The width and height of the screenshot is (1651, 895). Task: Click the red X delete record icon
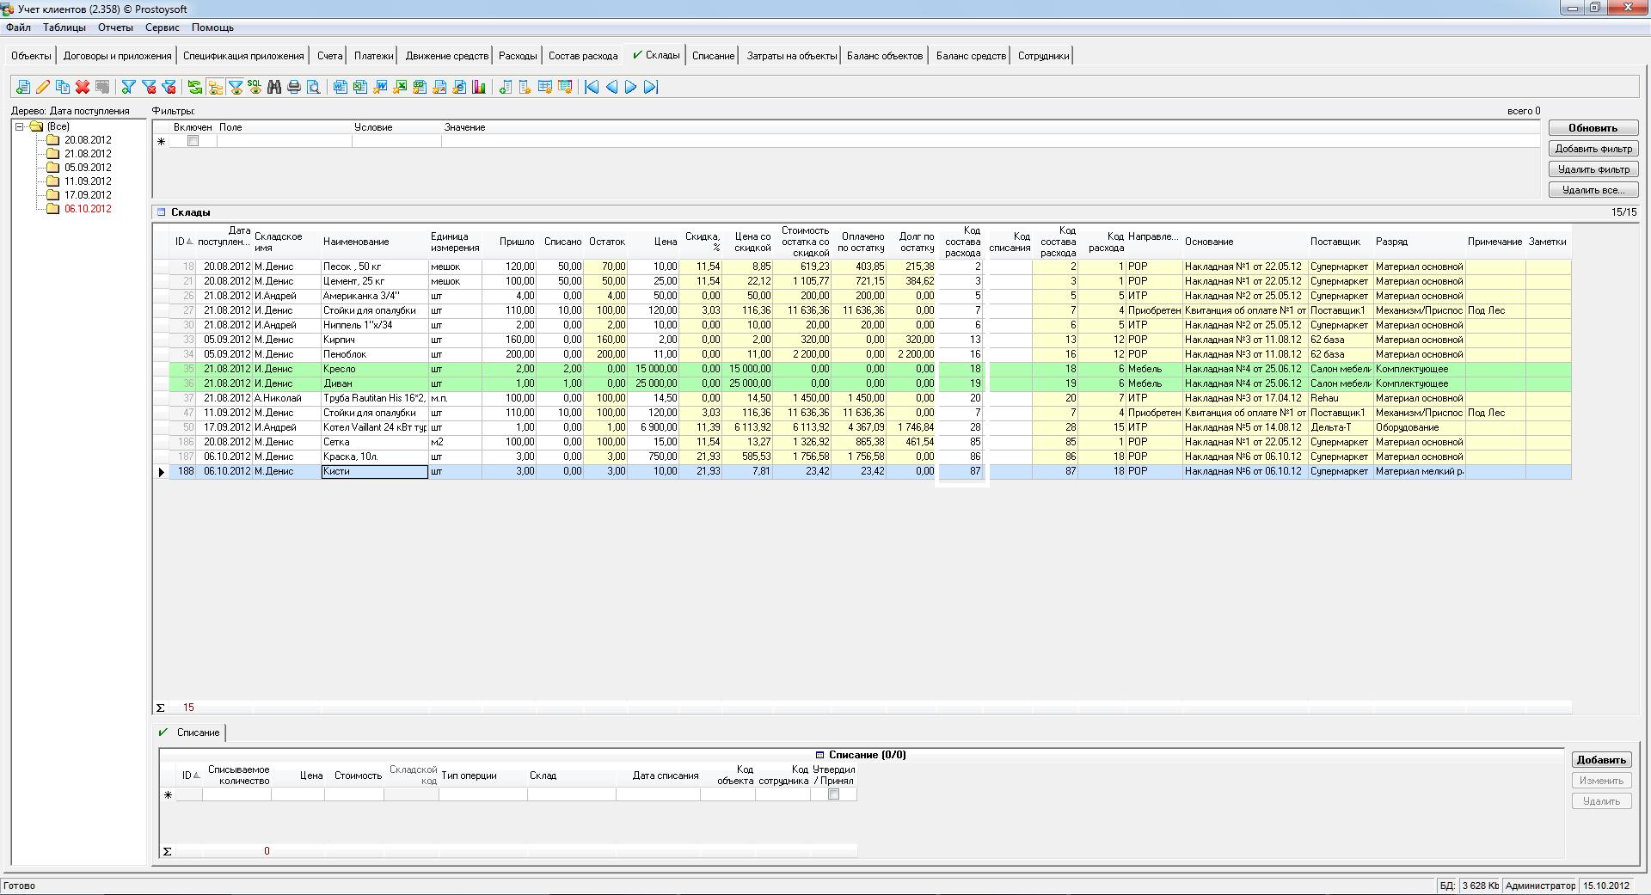83,87
